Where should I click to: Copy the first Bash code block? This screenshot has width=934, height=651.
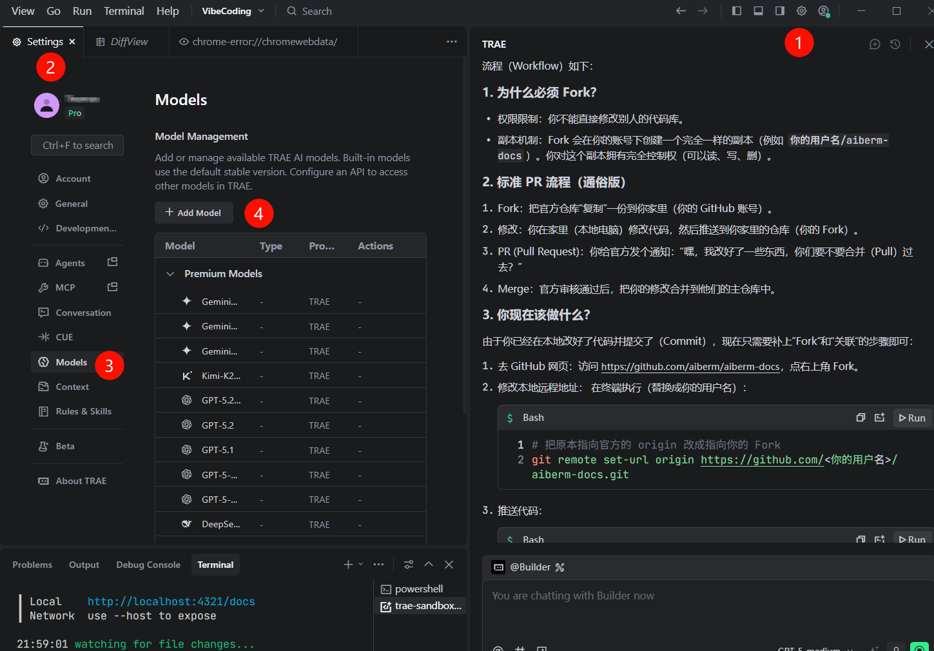[x=861, y=418]
